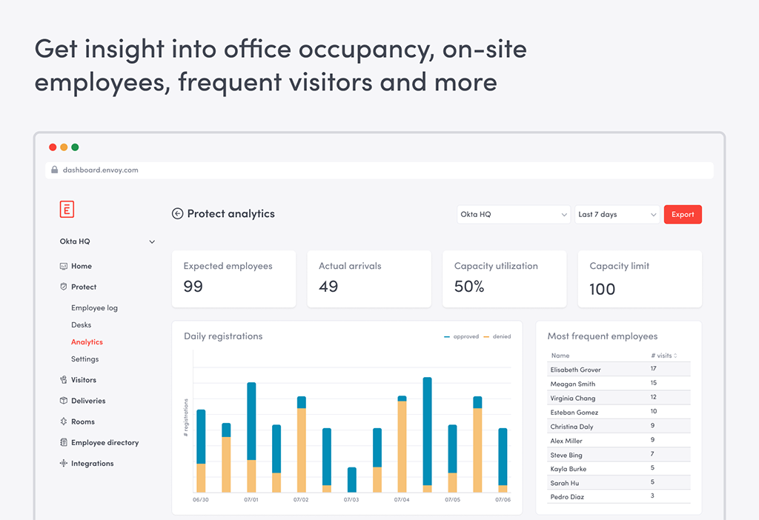
Task: Open the Last 7 days dropdown
Action: click(617, 214)
